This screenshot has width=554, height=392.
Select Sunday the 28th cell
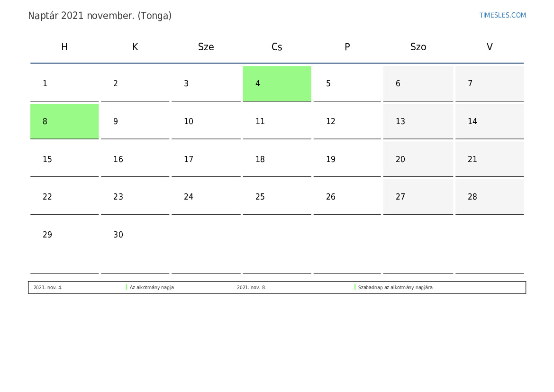pyautogui.click(x=490, y=197)
